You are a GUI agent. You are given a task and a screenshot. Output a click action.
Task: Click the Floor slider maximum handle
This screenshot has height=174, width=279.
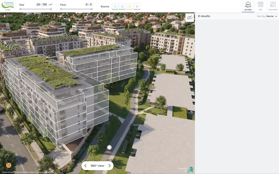point(91,9)
